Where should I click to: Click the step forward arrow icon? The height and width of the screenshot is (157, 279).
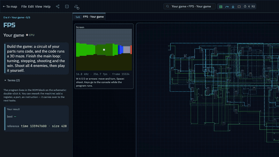point(227,7)
